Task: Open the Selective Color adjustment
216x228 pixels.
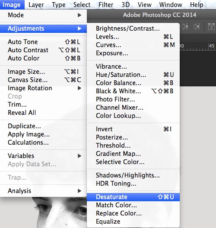Action: [x=133, y=162]
